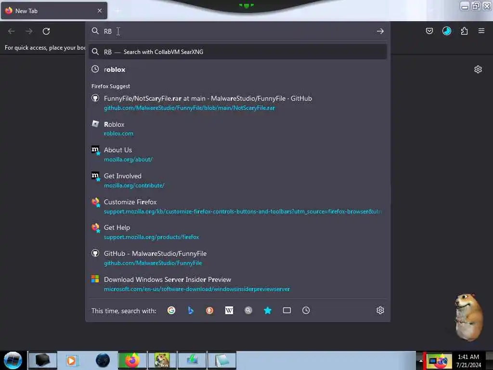Search this time with Bing
The width and height of the screenshot is (493, 370).
(191, 311)
